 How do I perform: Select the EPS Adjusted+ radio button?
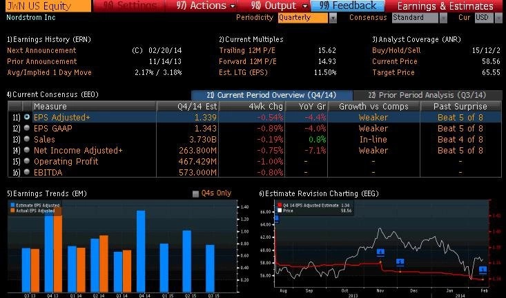point(27,117)
